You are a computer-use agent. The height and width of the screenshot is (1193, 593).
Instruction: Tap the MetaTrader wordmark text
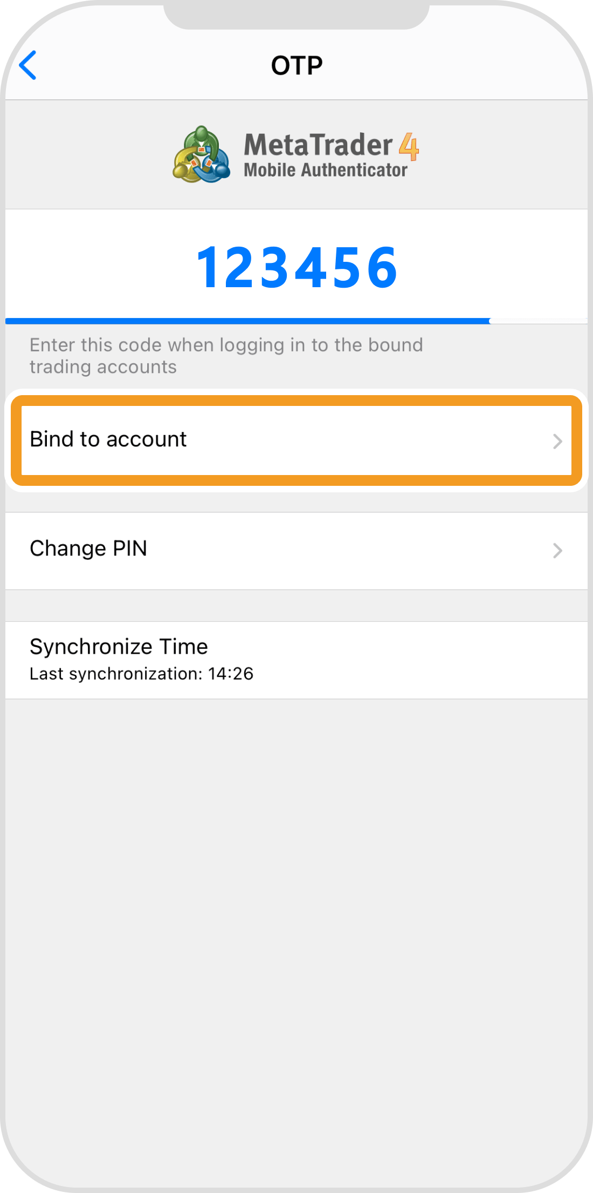pyautogui.click(x=318, y=145)
